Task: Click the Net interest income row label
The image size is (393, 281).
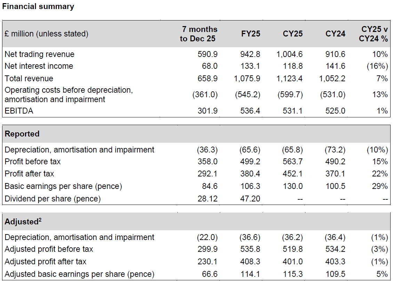Action: pyautogui.click(x=39, y=66)
